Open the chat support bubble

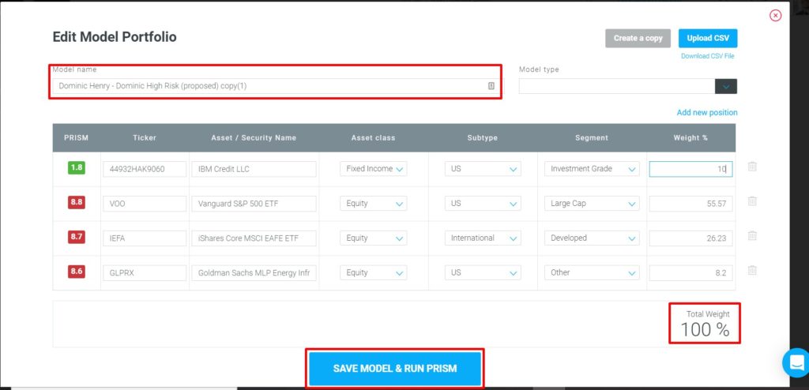(796, 362)
